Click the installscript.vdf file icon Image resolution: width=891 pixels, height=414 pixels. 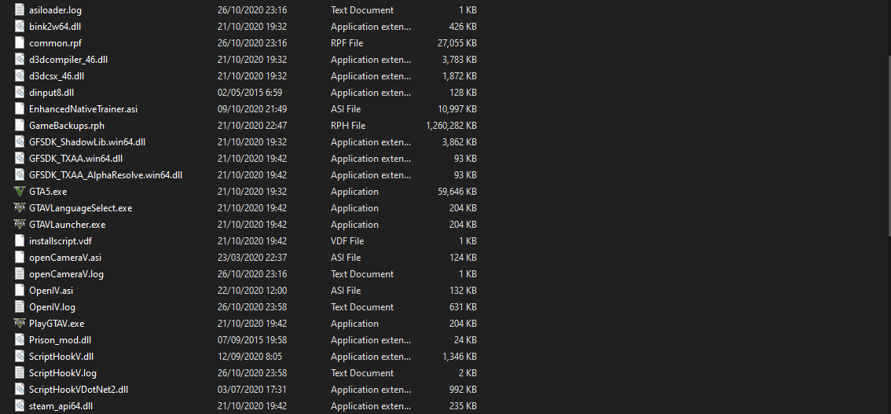(x=20, y=241)
